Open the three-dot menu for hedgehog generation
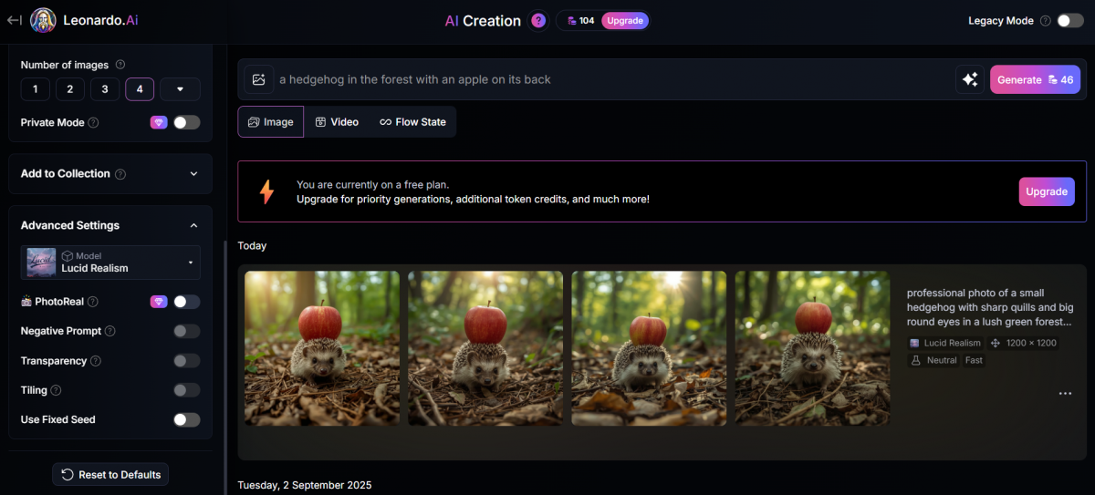Image resolution: width=1095 pixels, height=495 pixels. click(x=1065, y=393)
